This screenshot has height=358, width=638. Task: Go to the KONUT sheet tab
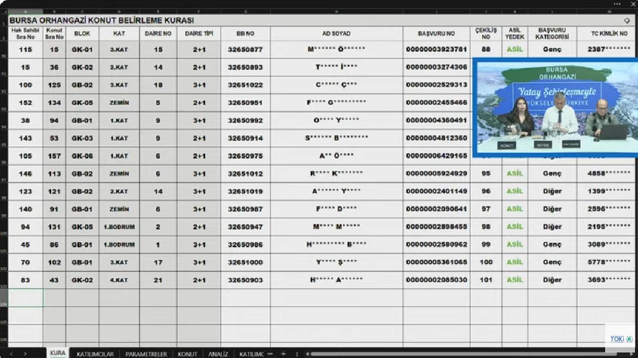(187, 354)
